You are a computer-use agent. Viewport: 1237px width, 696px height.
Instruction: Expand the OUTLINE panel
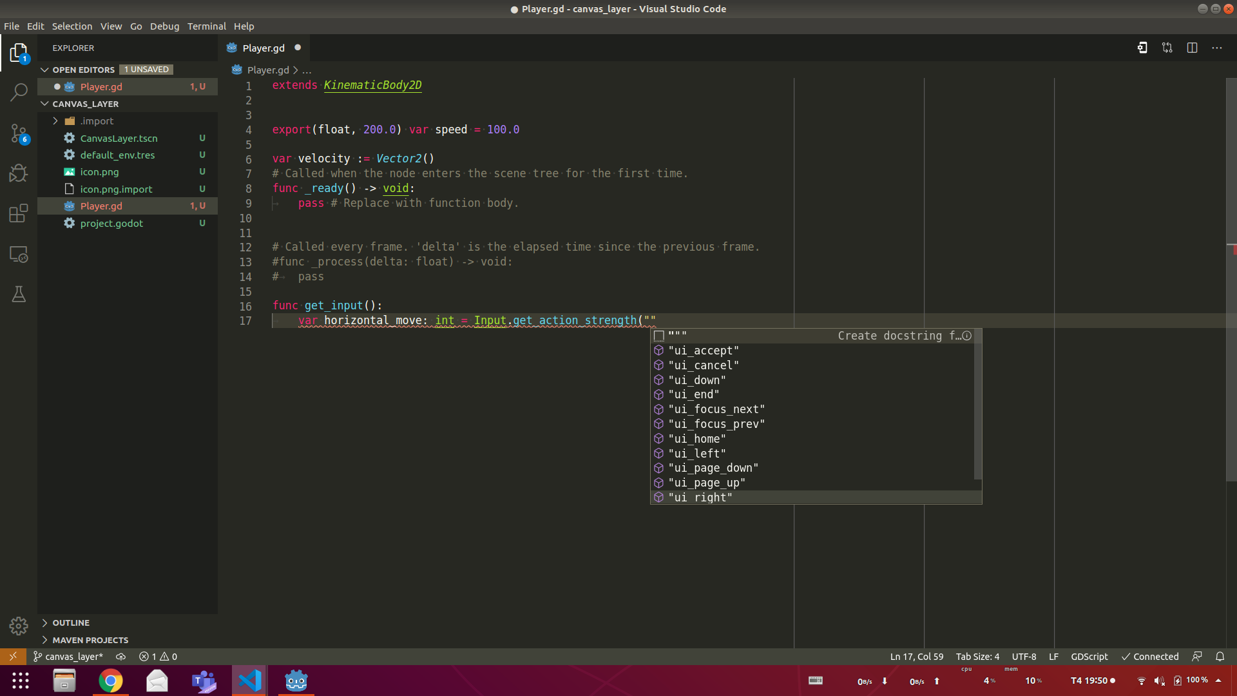[x=45, y=623]
